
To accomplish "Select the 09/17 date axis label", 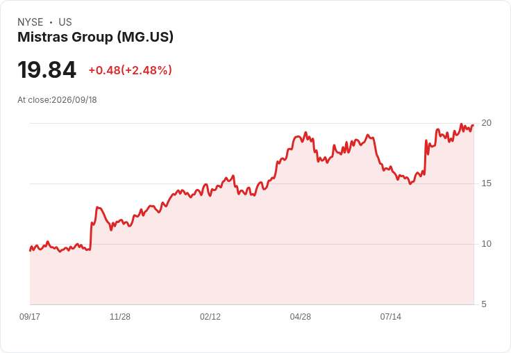I will (30, 317).
